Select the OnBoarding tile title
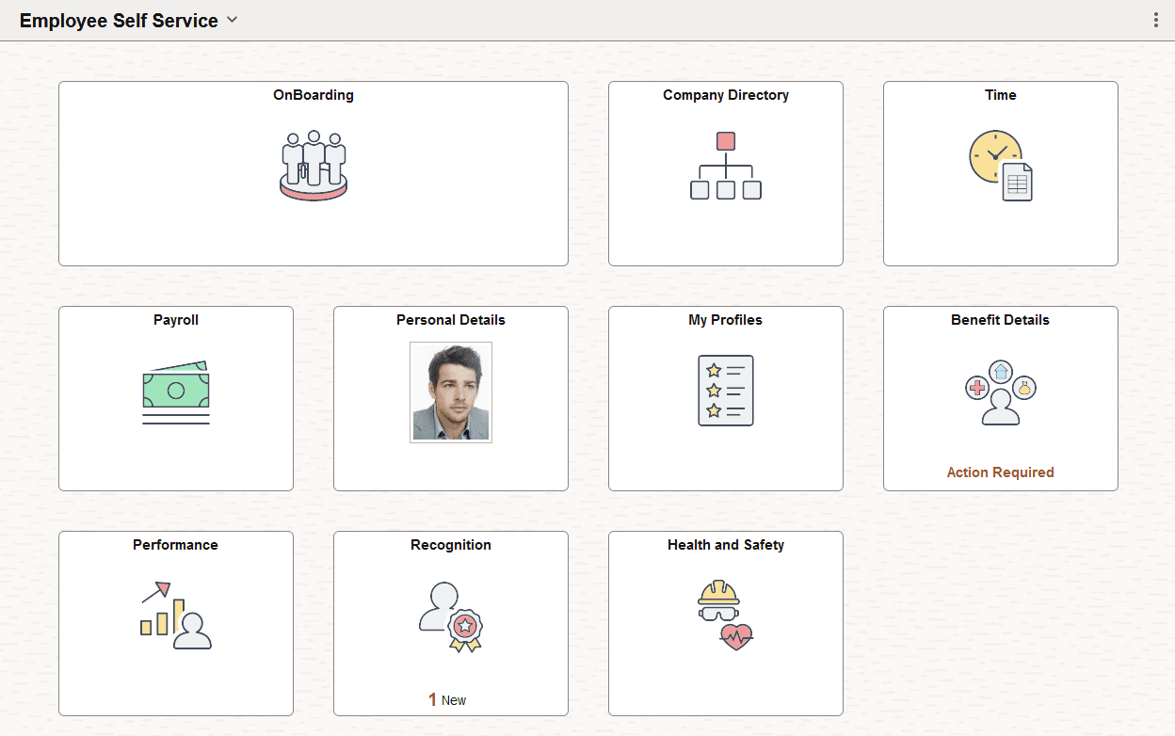Screen dimensions: 1175x736 pyautogui.click(x=313, y=94)
